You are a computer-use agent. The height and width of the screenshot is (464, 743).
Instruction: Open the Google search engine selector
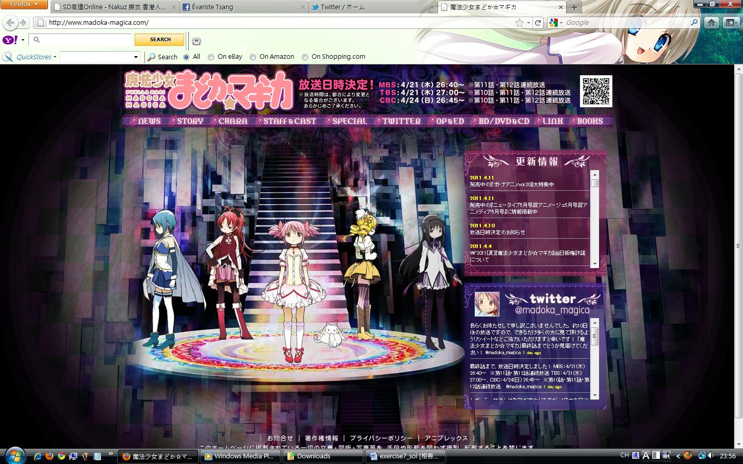(x=556, y=23)
